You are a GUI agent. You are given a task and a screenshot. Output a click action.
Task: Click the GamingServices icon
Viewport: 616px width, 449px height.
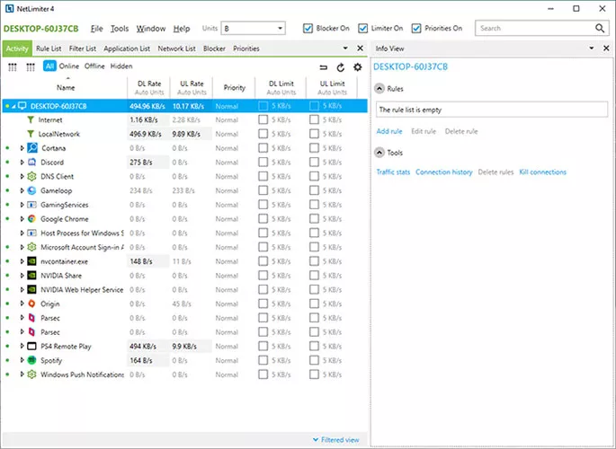point(31,205)
